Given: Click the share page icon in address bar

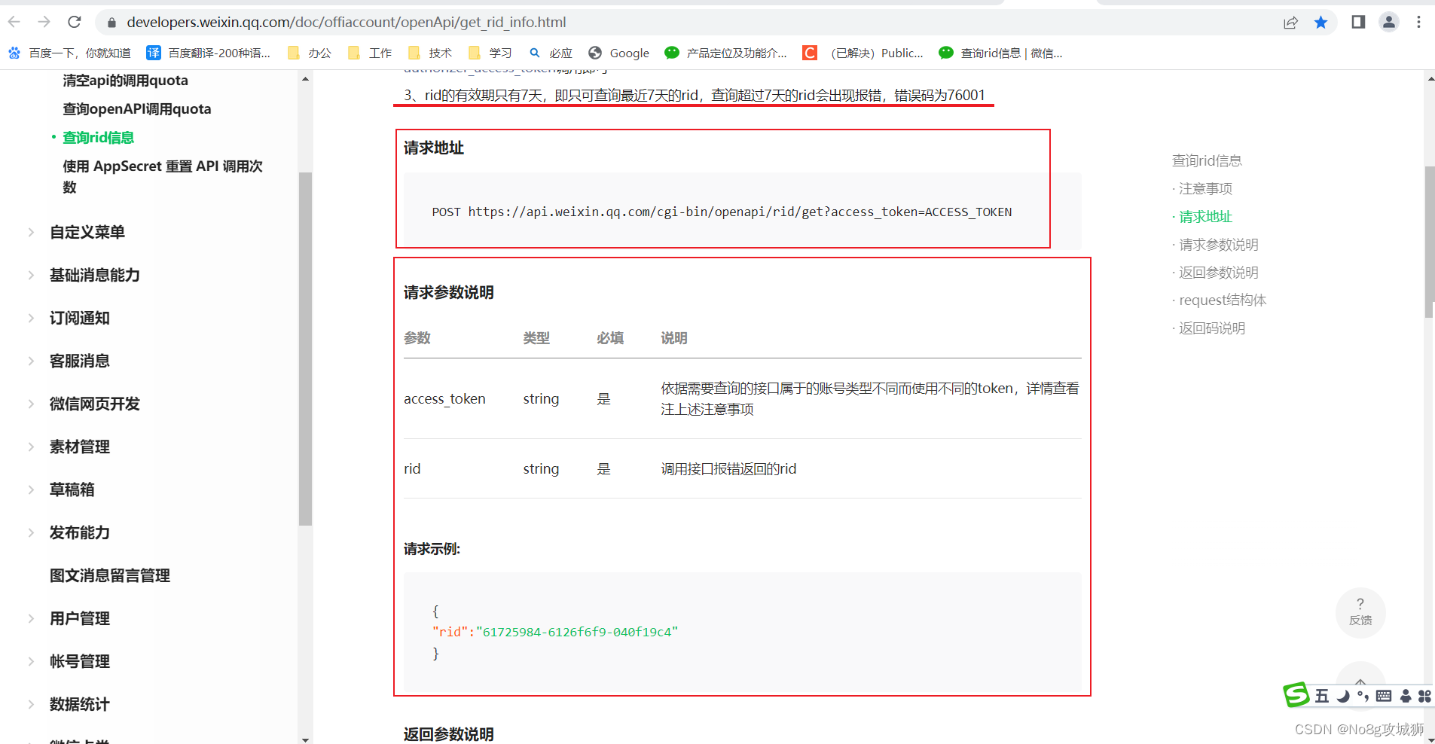Looking at the screenshot, I should pyautogui.click(x=1290, y=23).
